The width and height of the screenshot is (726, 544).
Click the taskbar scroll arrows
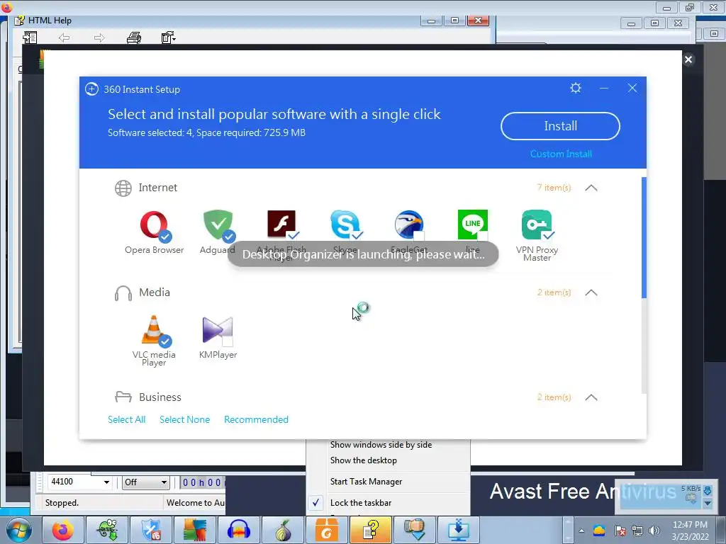pos(568,530)
